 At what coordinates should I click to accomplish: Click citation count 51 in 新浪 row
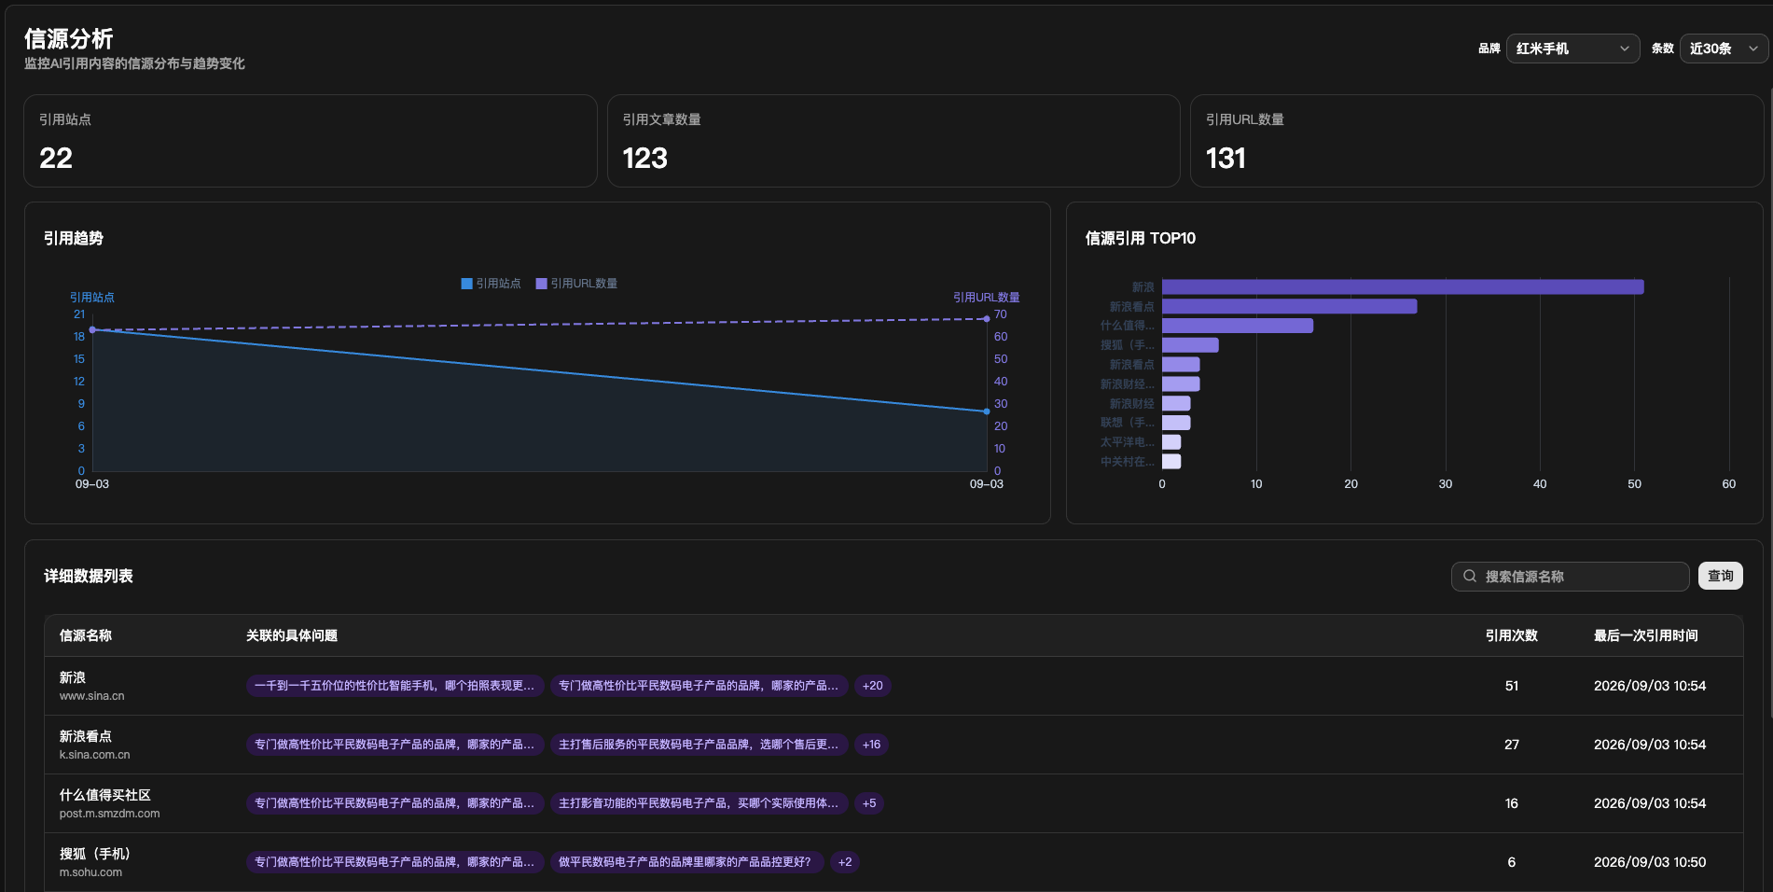click(1511, 686)
